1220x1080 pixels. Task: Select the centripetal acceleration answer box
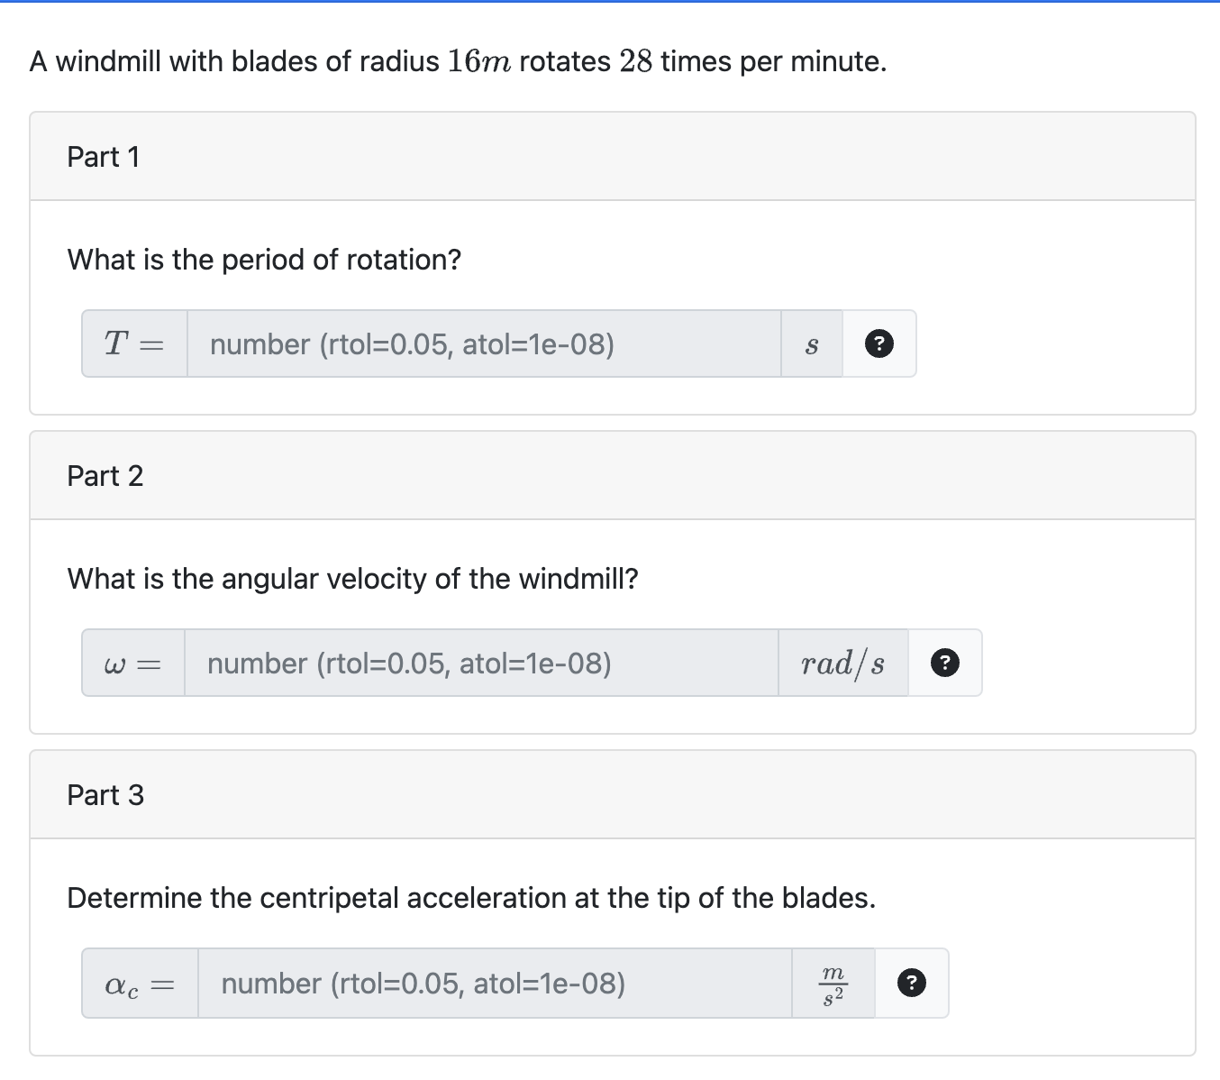click(495, 983)
